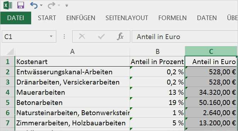
Task: Switch to the FORMELN tab
Action: click(x=172, y=18)
